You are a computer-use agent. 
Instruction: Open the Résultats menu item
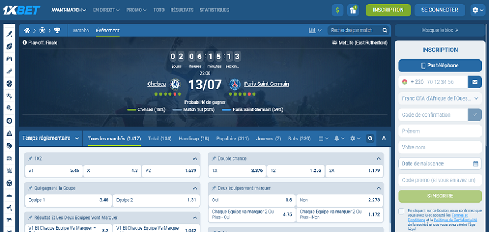pyautogui.click(x=182, y=10)
